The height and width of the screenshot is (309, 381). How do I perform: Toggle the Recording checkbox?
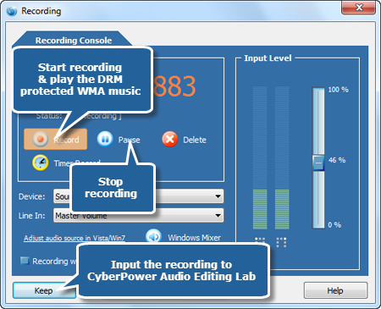click(x=25, y=261)
